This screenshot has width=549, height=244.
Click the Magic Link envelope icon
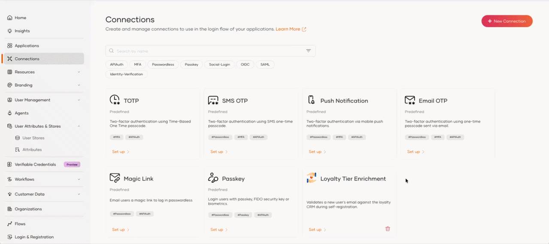pyautogui.click(x=115, y=178)
